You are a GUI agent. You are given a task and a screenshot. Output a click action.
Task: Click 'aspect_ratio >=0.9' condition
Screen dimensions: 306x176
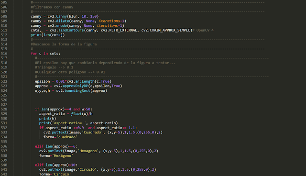(65, 128)
